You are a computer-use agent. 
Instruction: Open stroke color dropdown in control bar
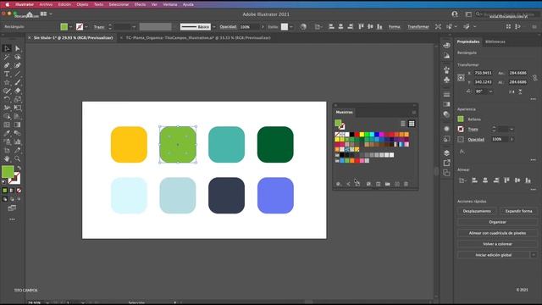[x=86, y=26]
